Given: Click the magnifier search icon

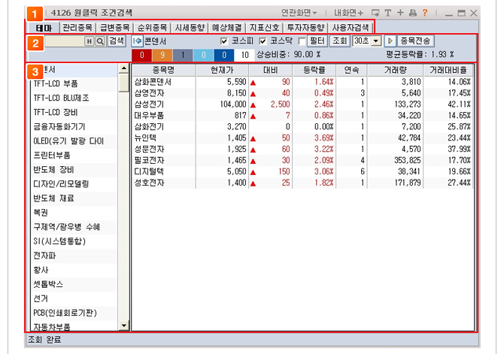Looking at the screenshot, I should [x=100, y=41].
